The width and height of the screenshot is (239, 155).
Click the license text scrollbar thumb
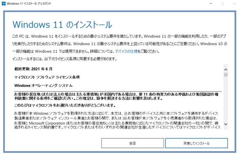(x=226, y=75)
